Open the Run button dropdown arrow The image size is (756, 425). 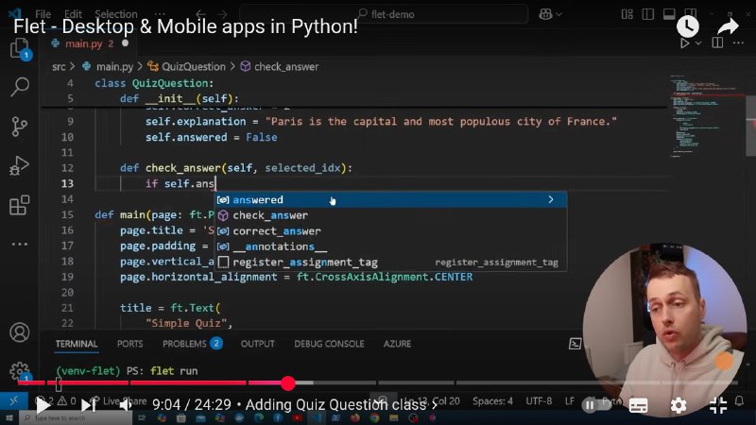point(698,42)
